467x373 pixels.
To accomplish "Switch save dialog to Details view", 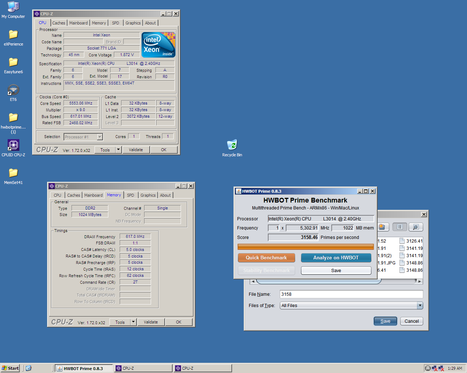I will tap(416, 227).
